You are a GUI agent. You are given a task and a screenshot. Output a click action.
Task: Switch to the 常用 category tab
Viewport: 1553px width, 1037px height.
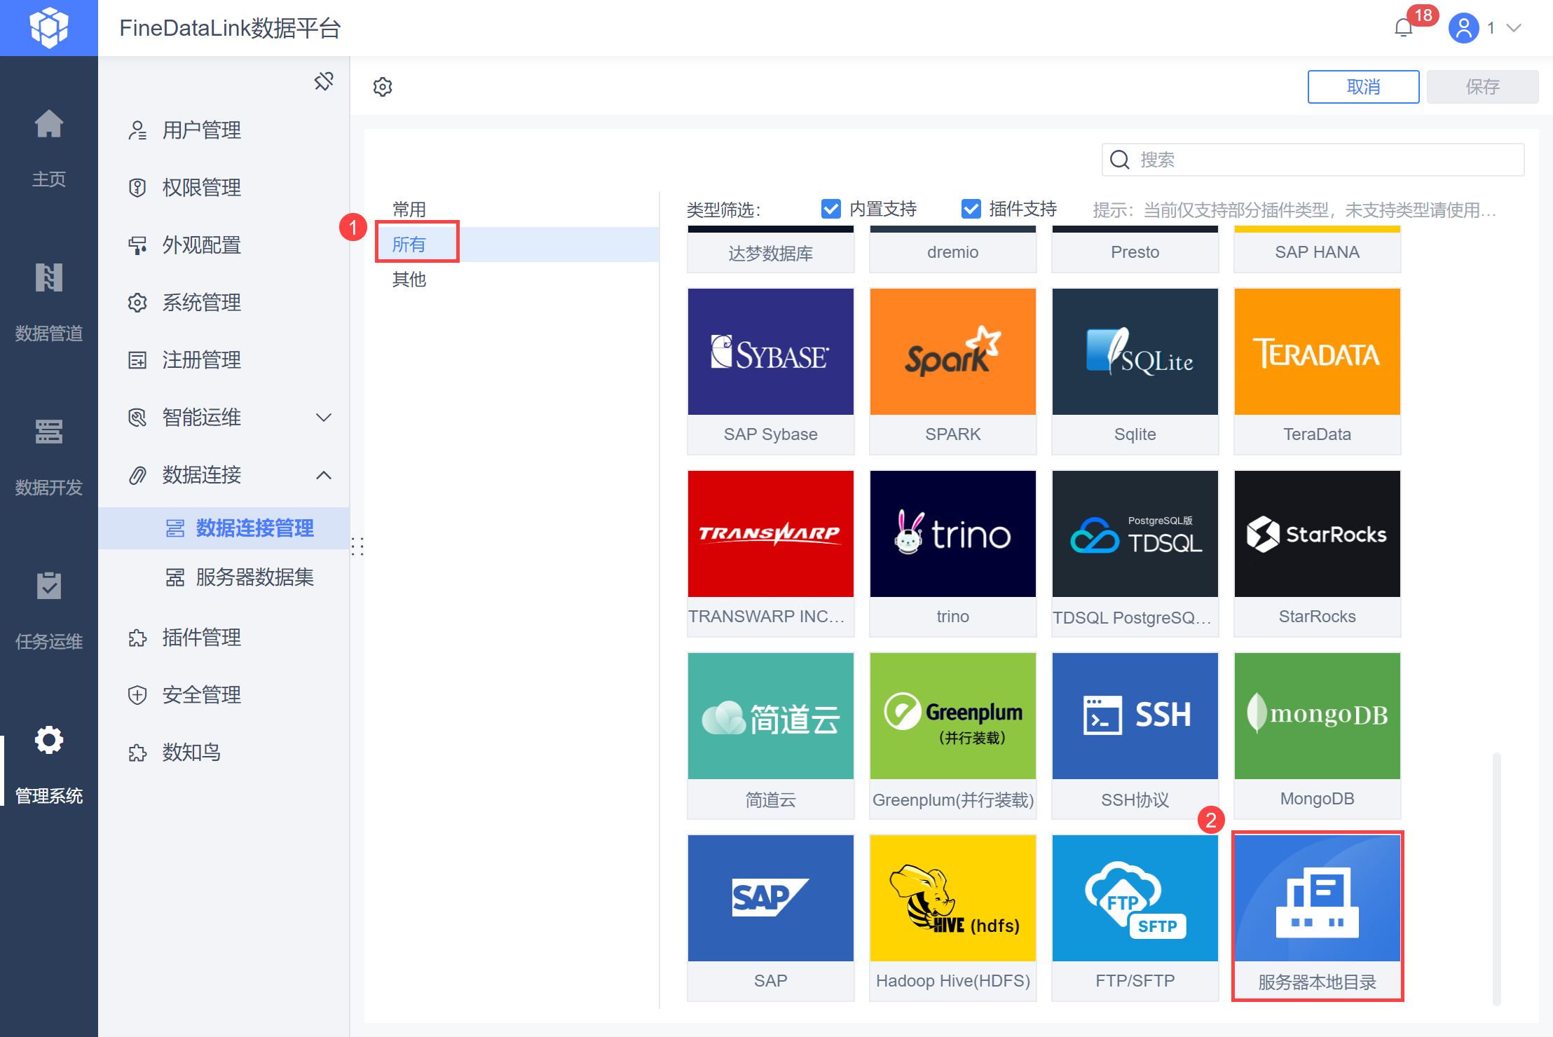(409, 209)
